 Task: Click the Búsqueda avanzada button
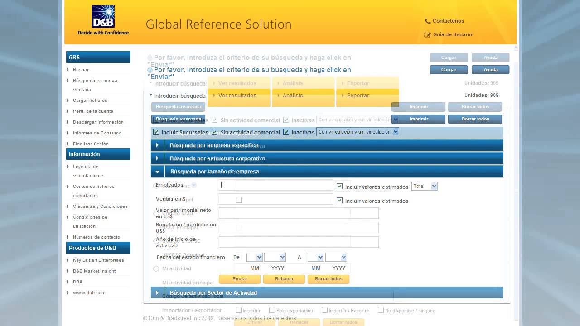point(178,119)
